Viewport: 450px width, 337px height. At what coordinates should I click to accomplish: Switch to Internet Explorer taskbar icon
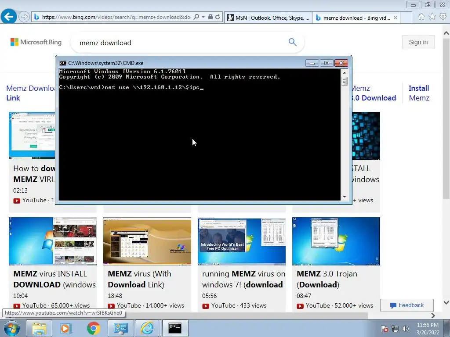pos(147,328)
